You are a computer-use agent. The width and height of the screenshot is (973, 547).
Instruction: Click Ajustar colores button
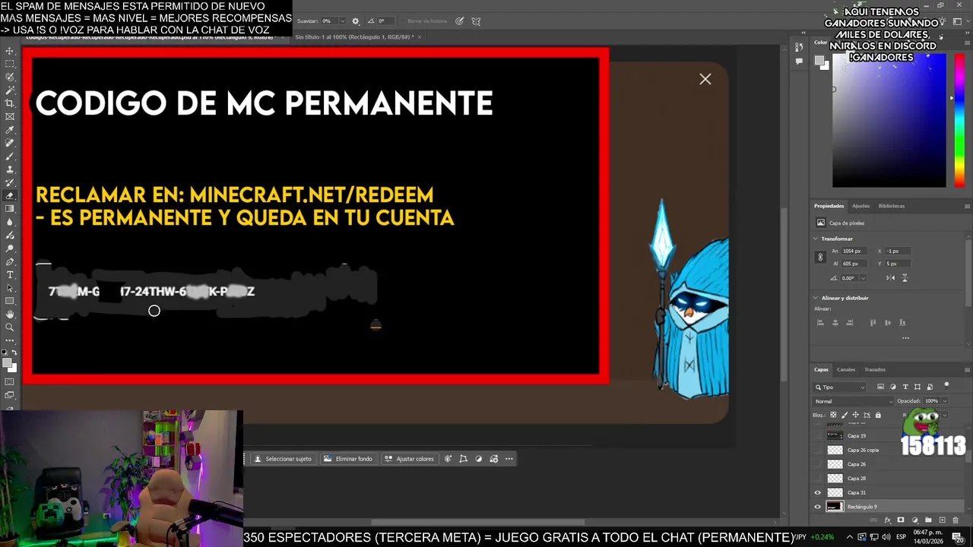pos(409,459)
